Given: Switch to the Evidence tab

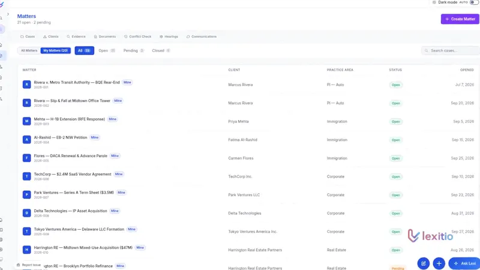Looking at the screenshot, I should 76,37.
